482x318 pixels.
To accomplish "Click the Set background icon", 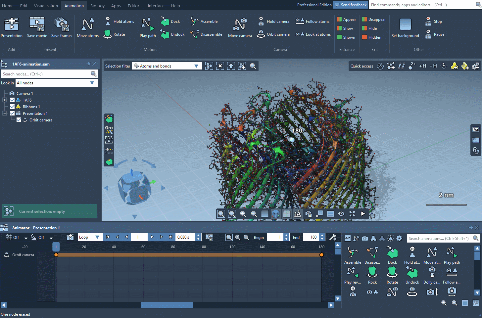I will pyautogui.click(x=405, y=25).
